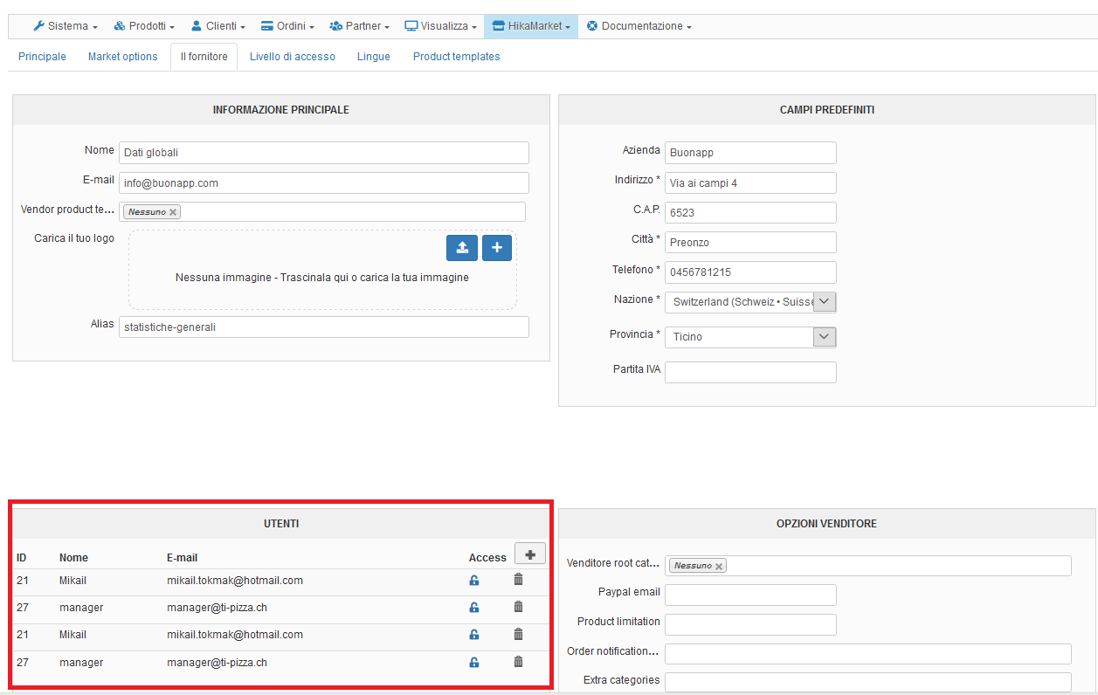Click the E-mail column header in Utenti
Screen dimensions: 1098x695
[x=182, y=558]
